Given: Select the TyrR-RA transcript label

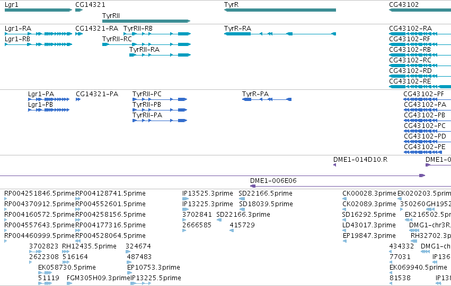Looking at the screenshot, I should 237,29.
